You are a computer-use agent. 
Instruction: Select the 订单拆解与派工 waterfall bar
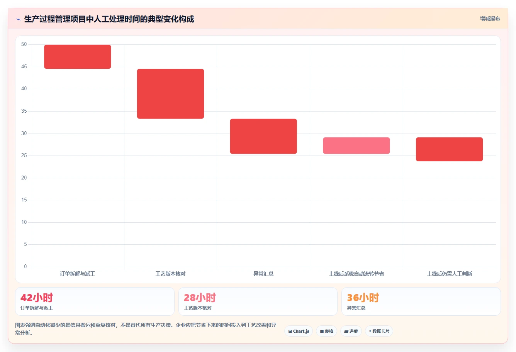[78, 57]
